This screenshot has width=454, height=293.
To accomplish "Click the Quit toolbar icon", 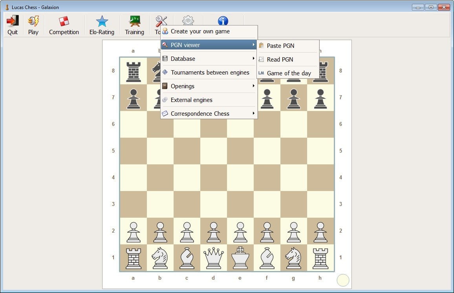I will click(13, 22).
